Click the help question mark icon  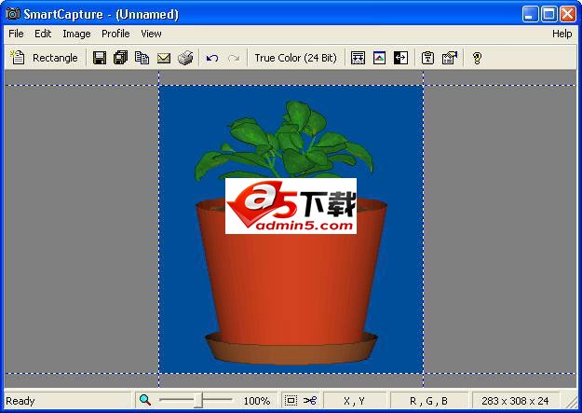point(477,58)
